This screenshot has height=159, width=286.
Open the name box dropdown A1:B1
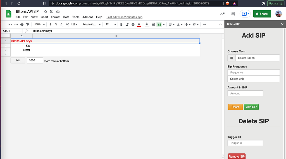(x=20, y=31)
